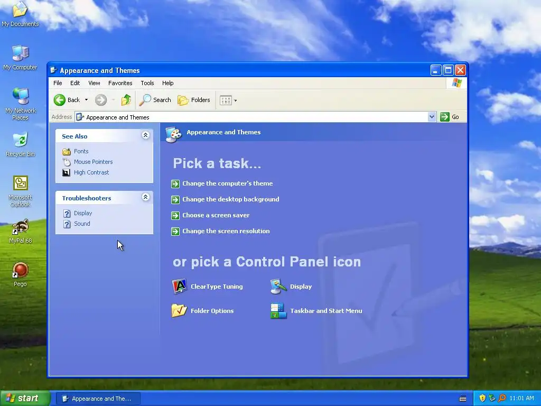Image resolution: width=541 pixels, height=406 pixels.
Task: Click the Appearance and Themes palette header icon
Action: 173,134
